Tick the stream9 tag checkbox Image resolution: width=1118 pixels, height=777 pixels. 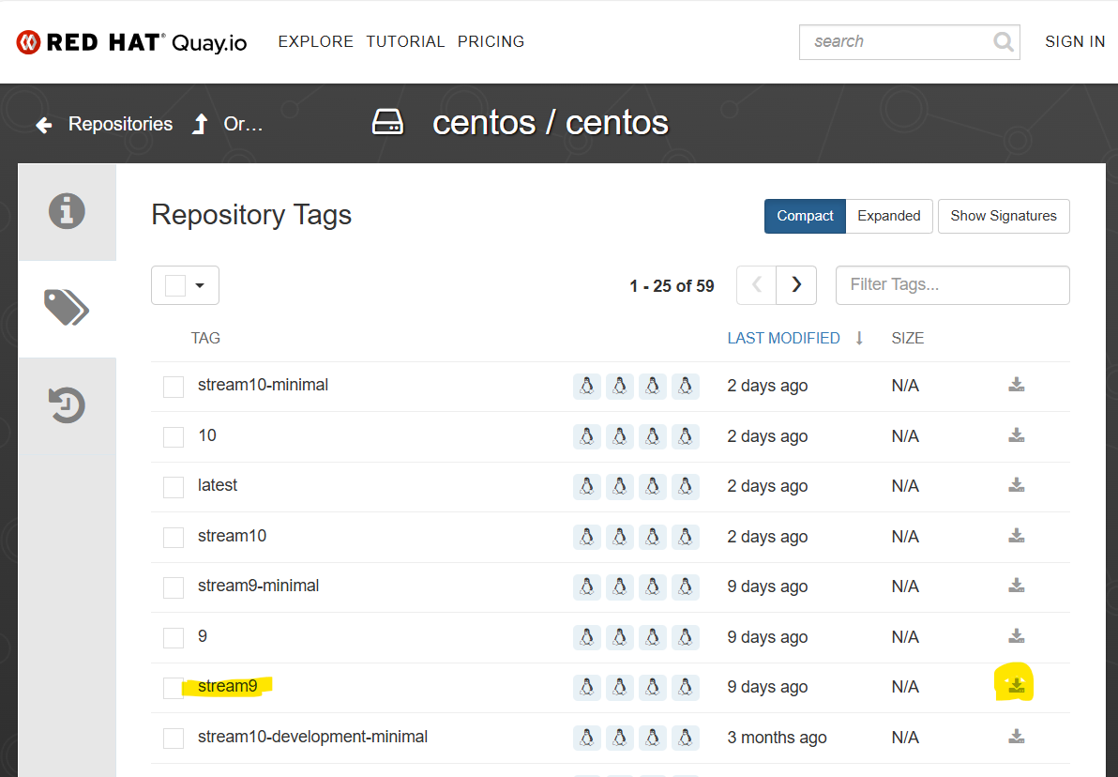click(174, 688)
